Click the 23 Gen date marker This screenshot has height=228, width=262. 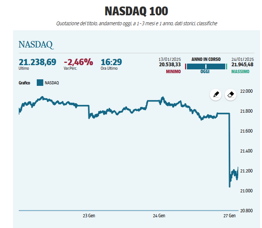89,216
